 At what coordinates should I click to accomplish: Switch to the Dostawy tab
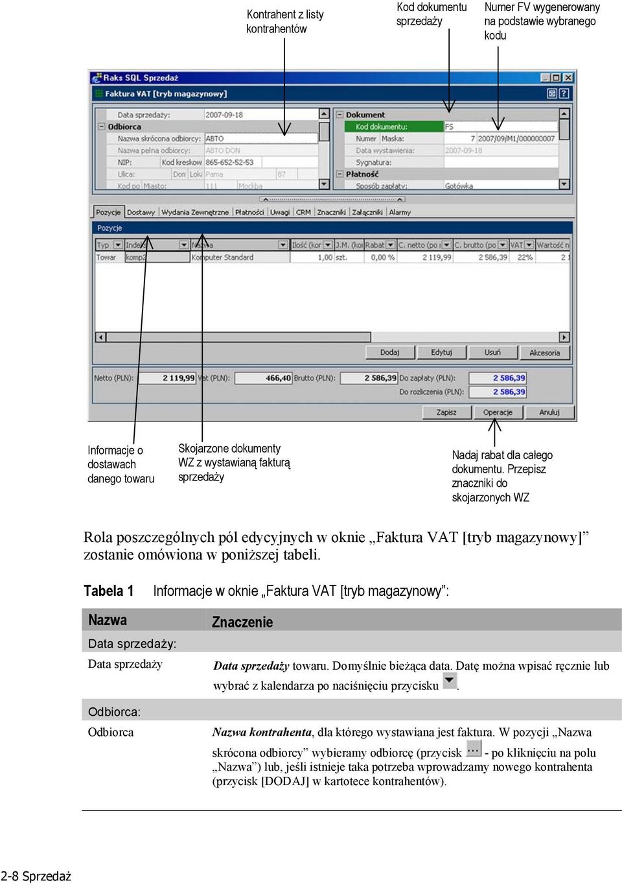pyautogui.click(x=141, y=212)
